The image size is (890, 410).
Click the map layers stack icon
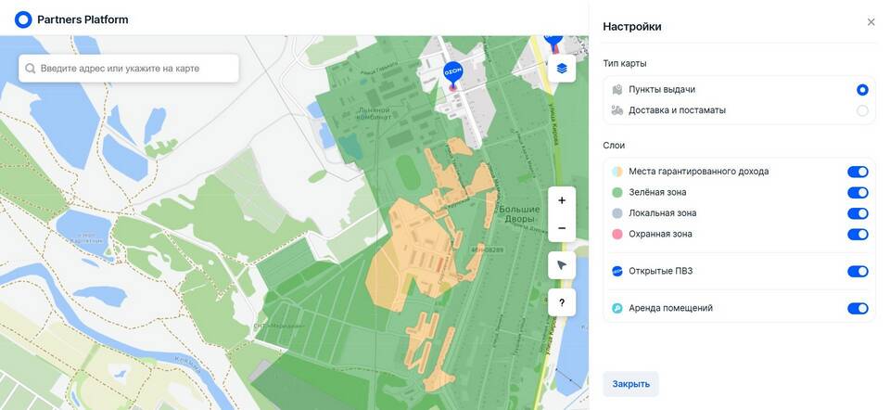pos(562,69)
